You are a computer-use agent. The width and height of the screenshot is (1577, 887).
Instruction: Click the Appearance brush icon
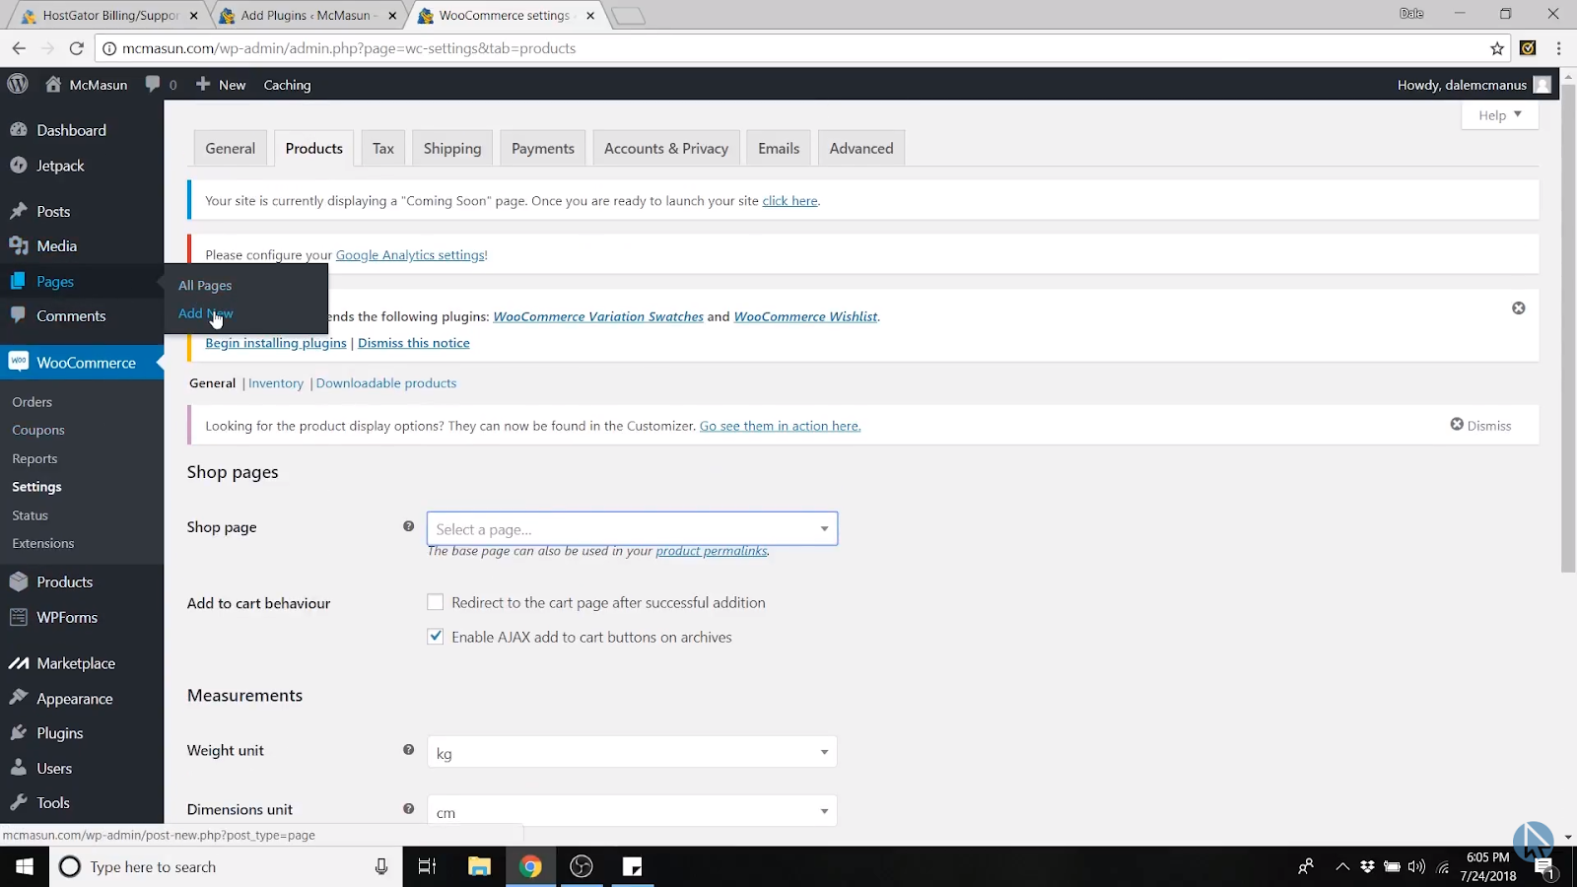[x=19, y=698]
